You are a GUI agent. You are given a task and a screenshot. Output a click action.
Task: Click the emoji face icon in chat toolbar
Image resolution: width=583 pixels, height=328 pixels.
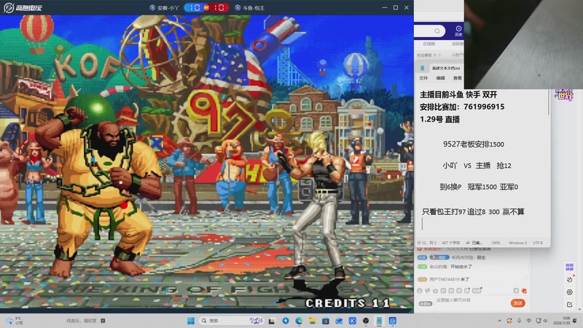pyautogui.click(x=420, y=291)
